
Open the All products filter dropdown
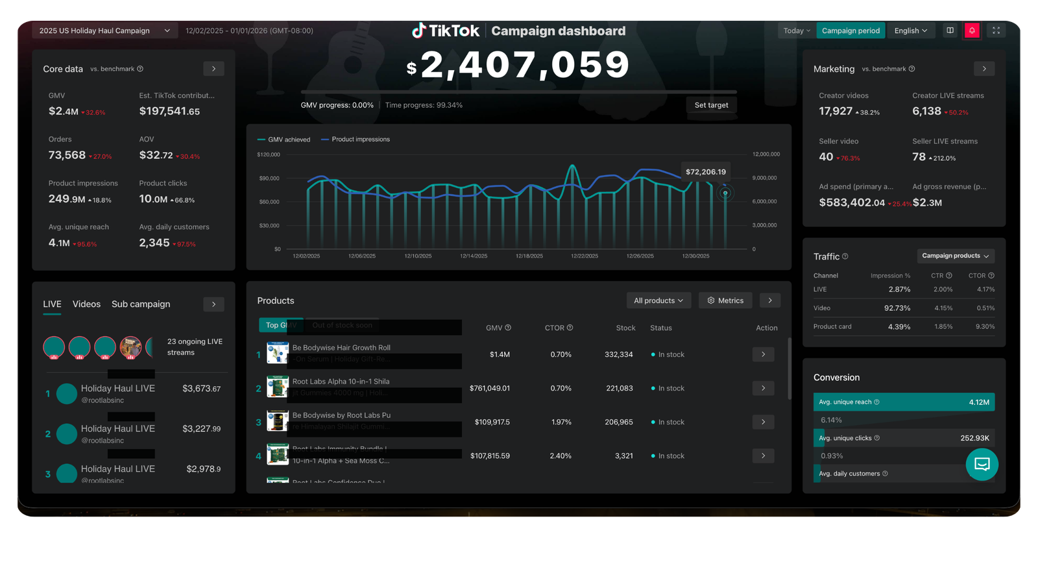[658, 300]
